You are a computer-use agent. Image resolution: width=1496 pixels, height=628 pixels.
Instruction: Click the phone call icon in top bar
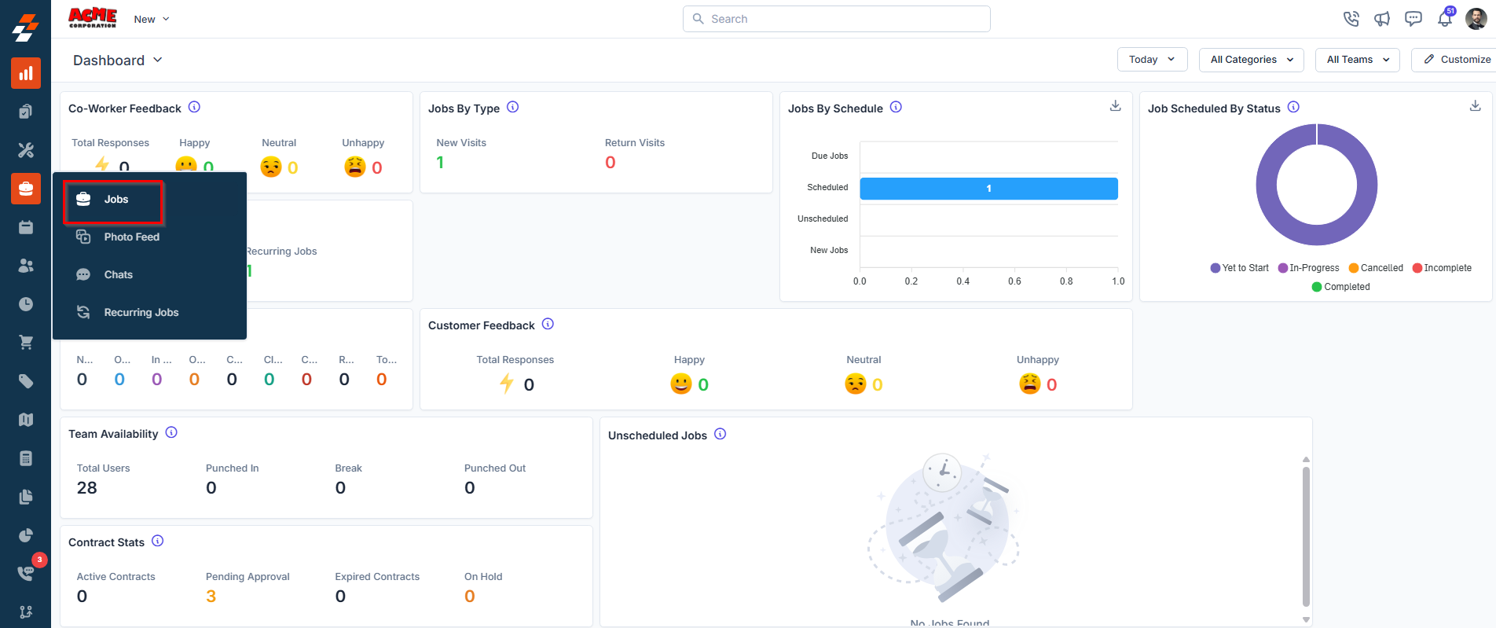[1351, 19]
